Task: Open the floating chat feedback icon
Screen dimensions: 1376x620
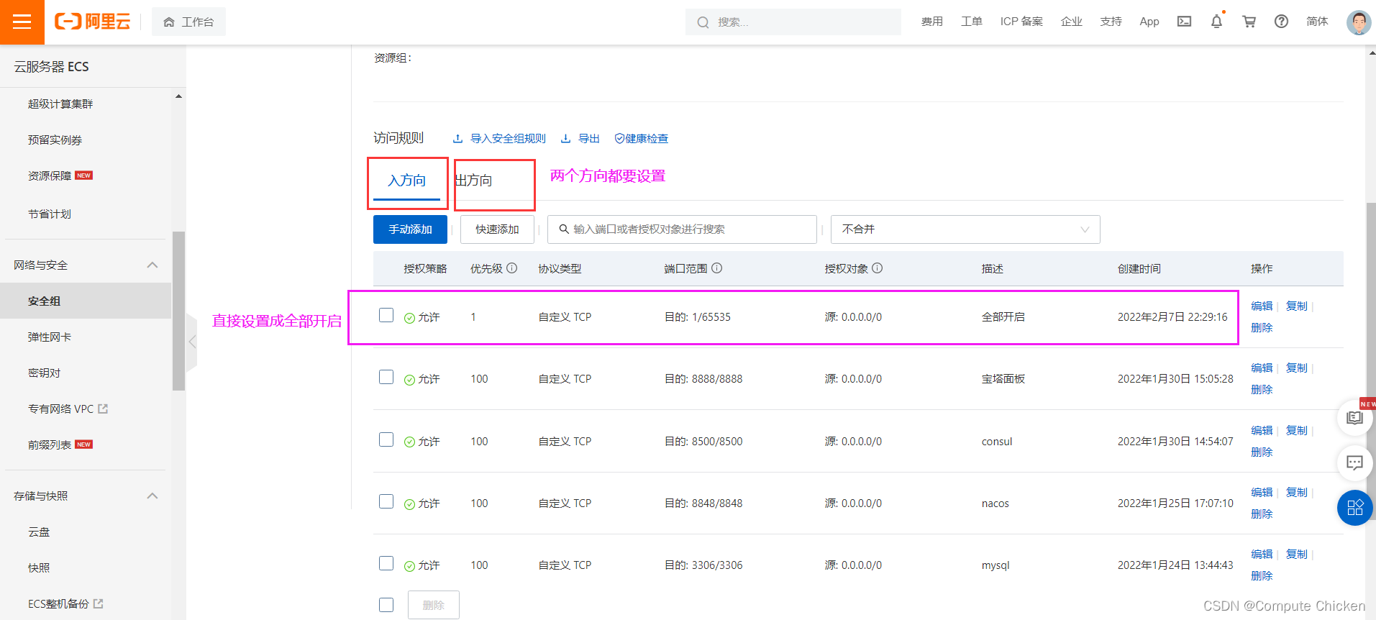Action: [x=1354, y=462]
